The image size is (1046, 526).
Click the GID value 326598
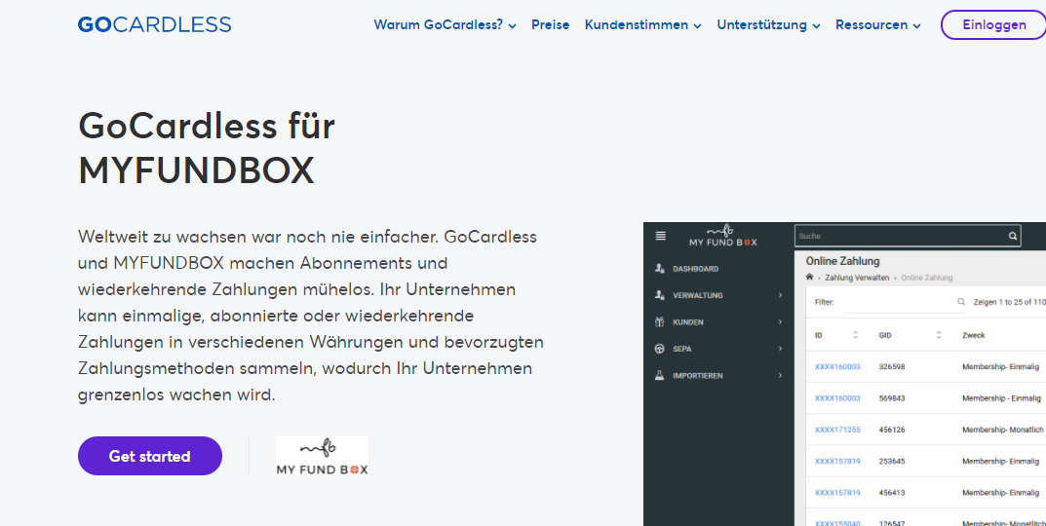click(x=892, y=366)
